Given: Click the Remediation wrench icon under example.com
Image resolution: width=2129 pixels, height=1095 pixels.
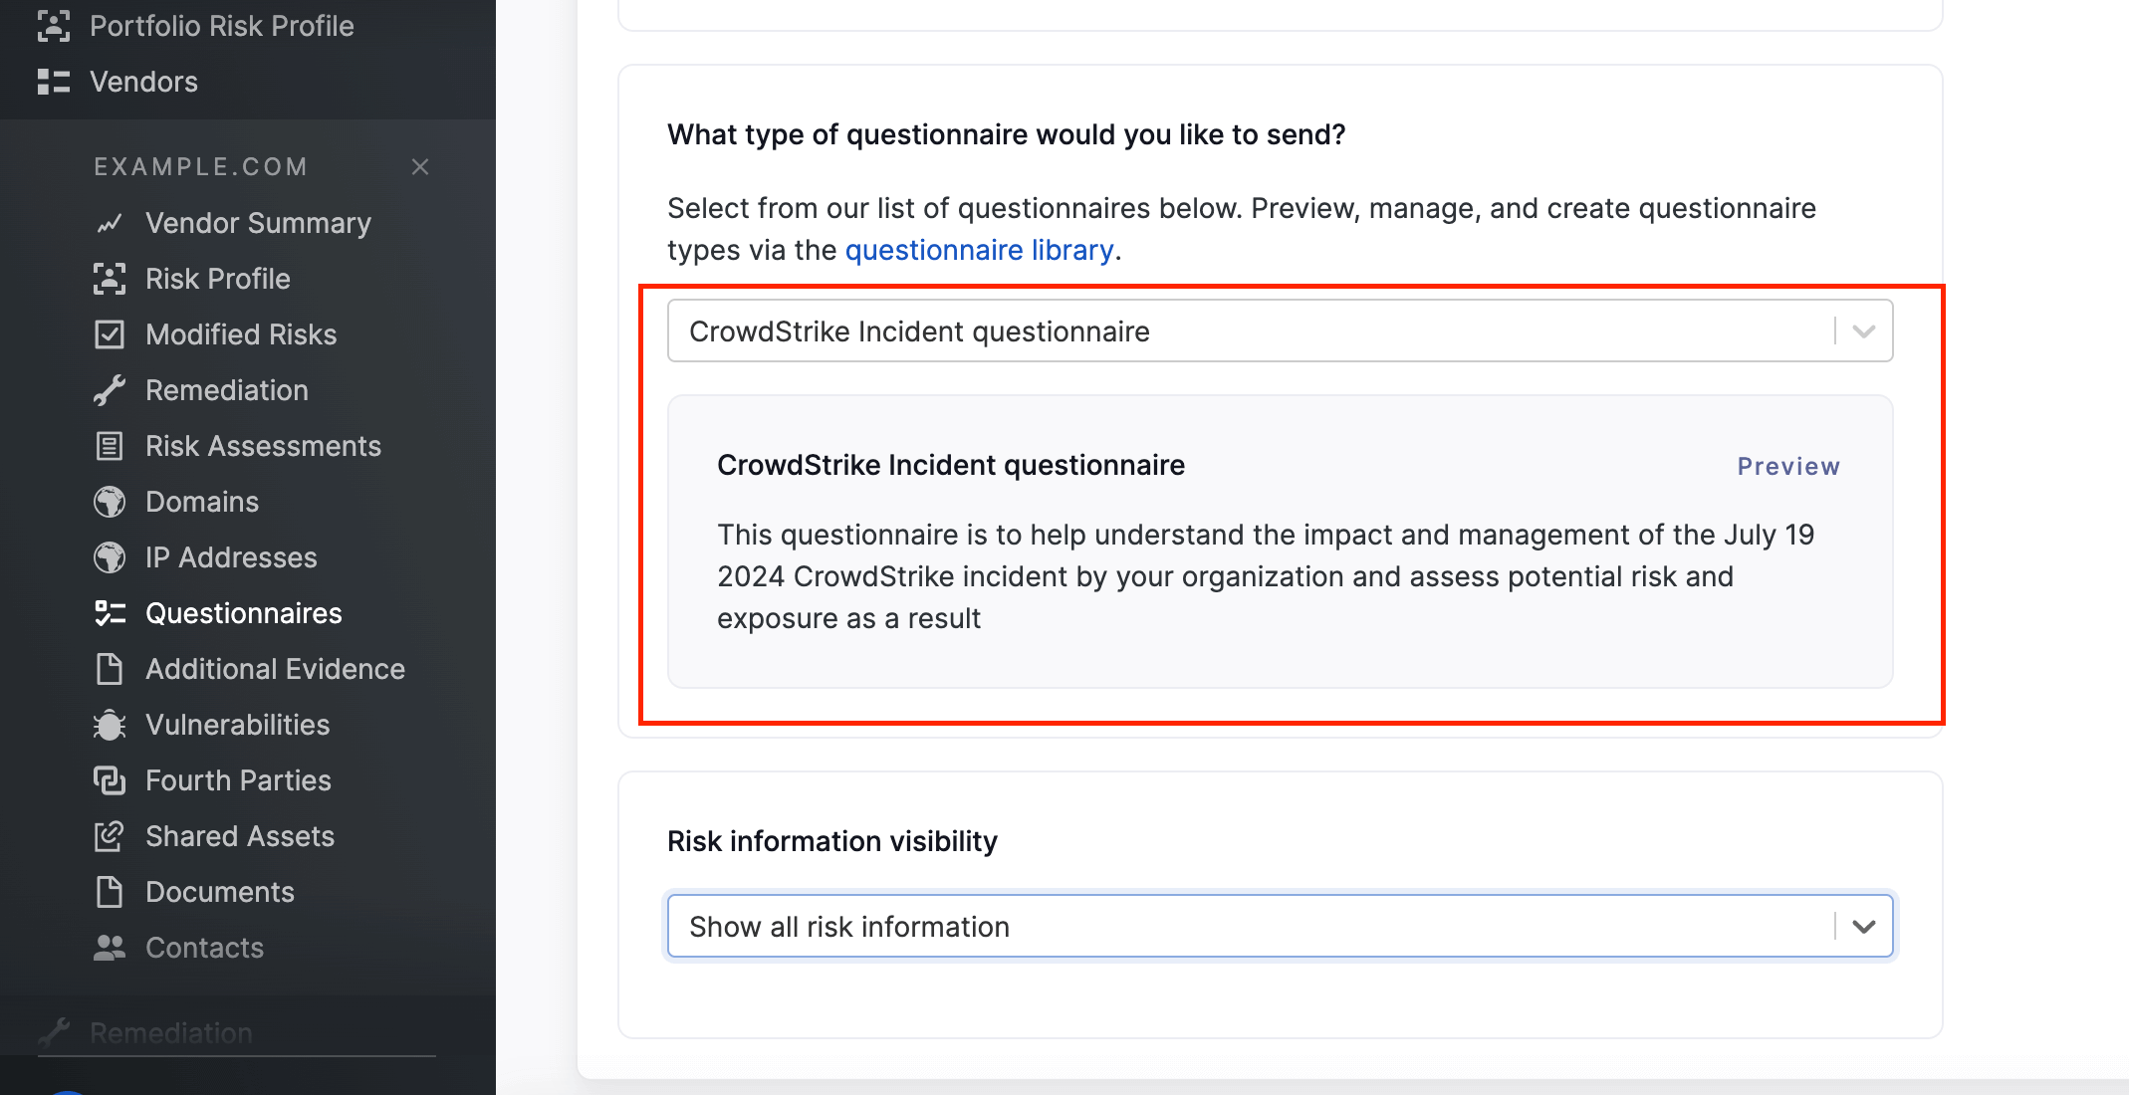Looking at the screenshot, I should (x=110, y=390).
